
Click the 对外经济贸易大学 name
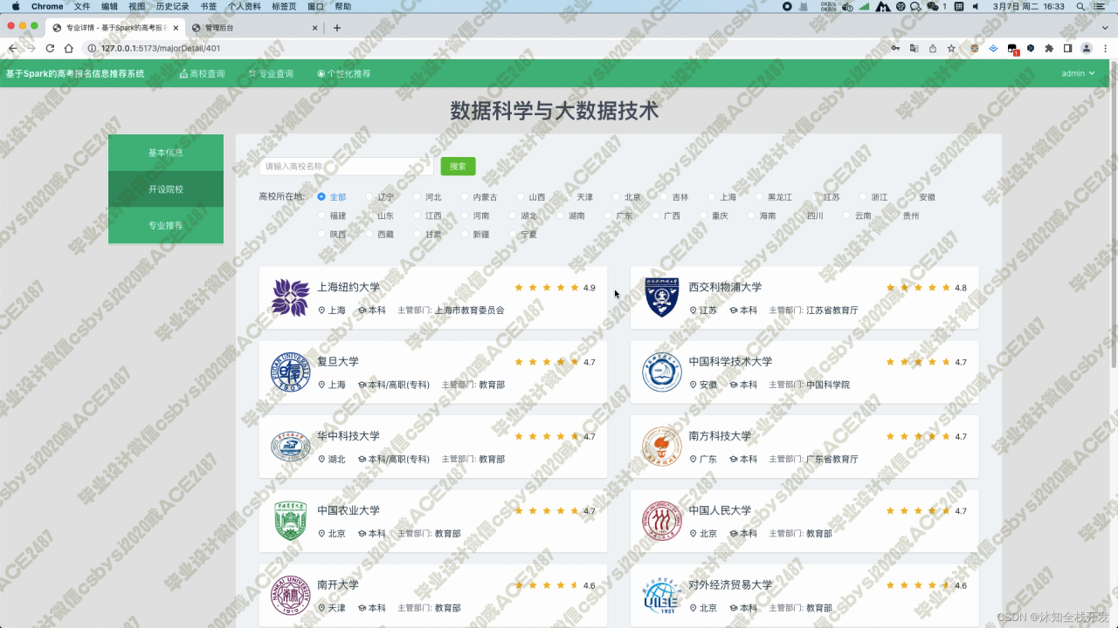coord(730,584)
